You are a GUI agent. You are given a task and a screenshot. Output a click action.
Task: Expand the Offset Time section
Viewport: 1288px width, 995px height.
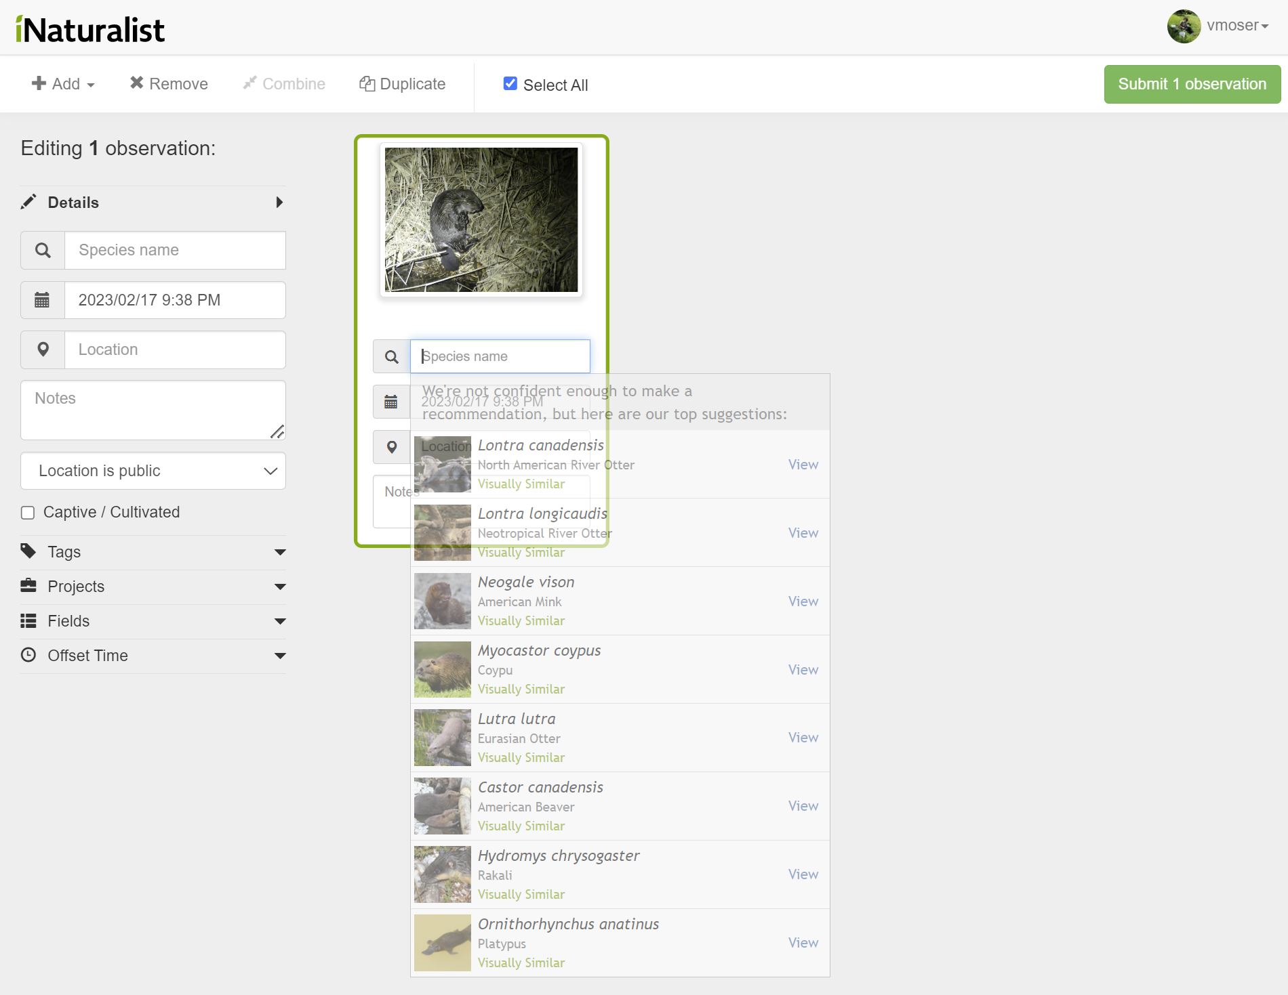[153, 656]
